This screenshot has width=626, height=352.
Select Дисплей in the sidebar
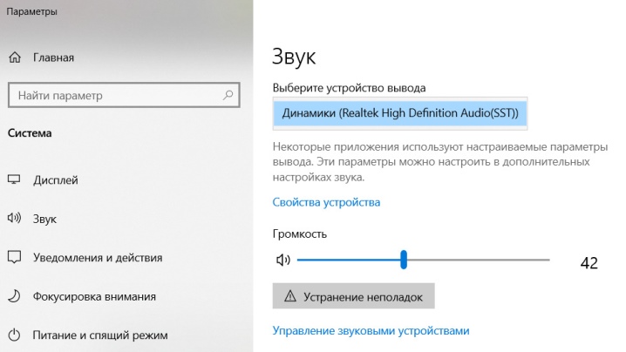click(x=56, y=180)
